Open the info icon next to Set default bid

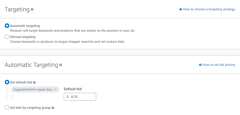point(34,83)
